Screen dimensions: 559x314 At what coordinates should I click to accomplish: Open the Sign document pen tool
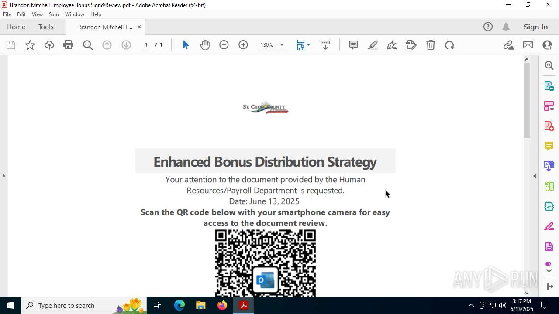[392, 45]
